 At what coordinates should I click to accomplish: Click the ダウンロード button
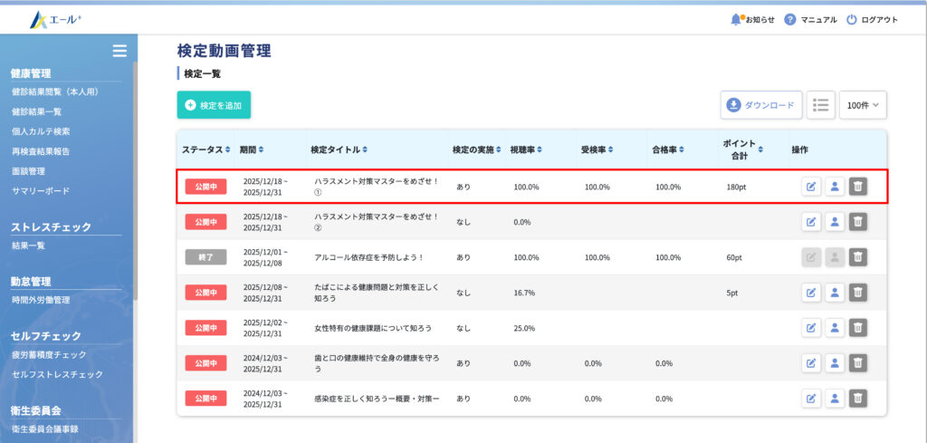coord(761,105)
